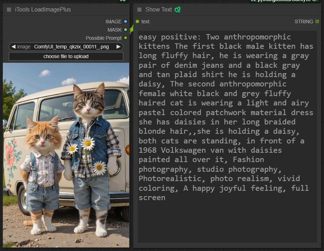Click the STRING output label
Viewport: 324px width, 251px height.
point(304,22)
